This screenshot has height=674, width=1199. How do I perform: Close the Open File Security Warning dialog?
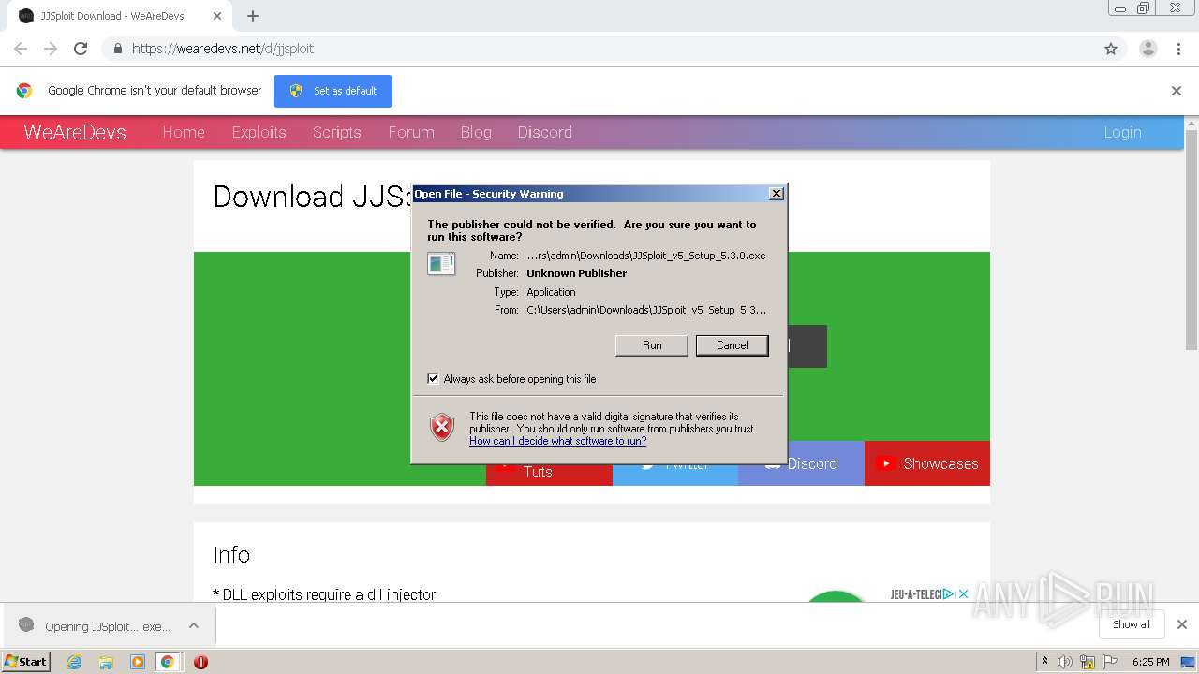[x=776, y=194]
